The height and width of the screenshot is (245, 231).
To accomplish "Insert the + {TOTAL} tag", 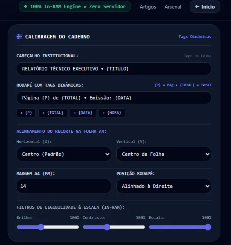I will pos(53,113).
